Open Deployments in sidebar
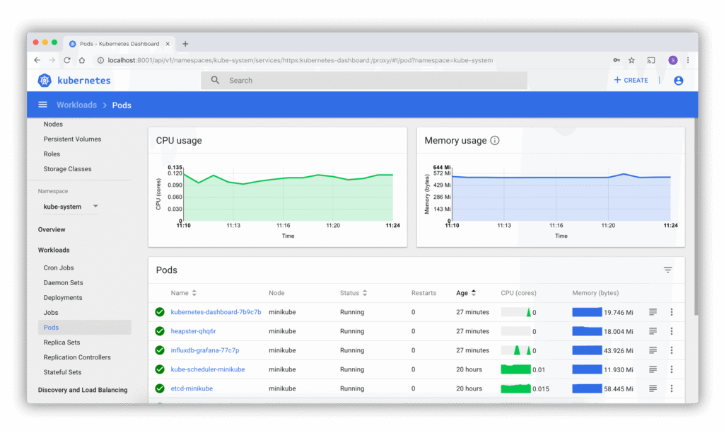Image resolution: width=724 pixels, height=433 pixels. click(x=63, y=298)
